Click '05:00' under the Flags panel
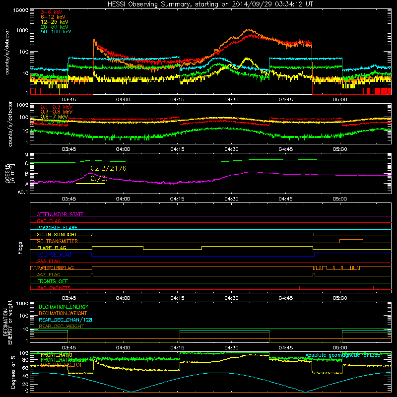 tap(340, 298)
